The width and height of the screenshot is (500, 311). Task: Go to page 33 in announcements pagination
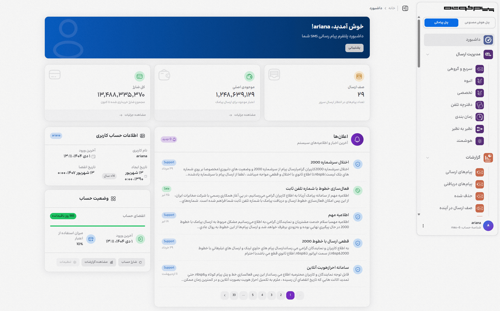pyautogui.click(x=234, y=295)
